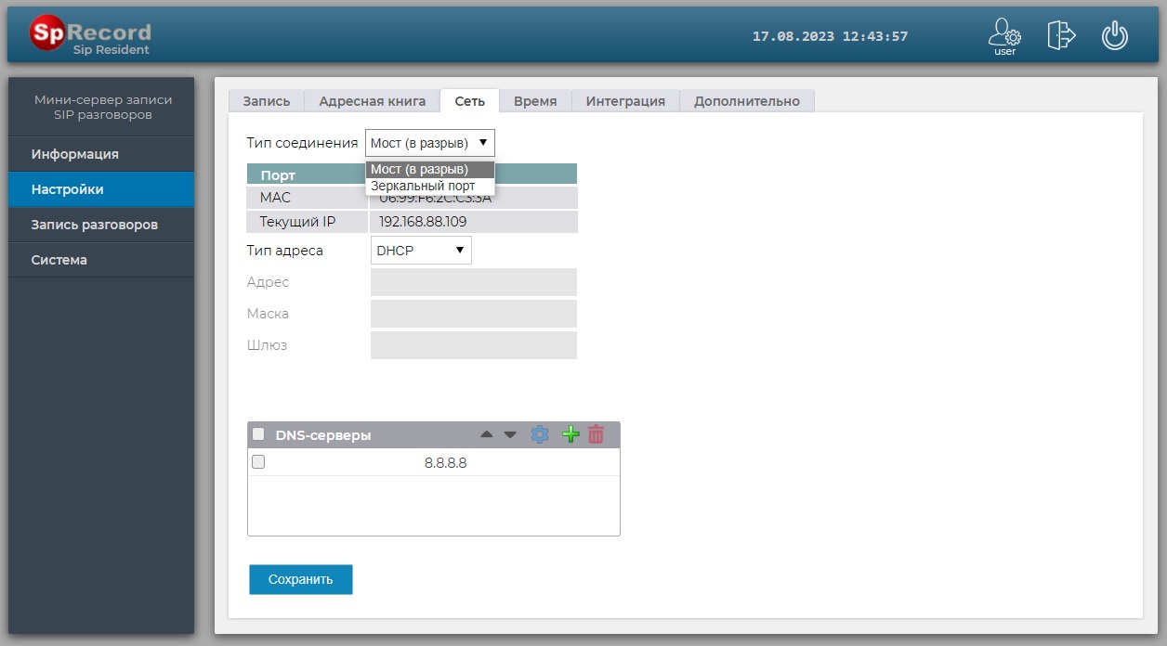Open DNS server edit gear icon
Viewport: 1167px width, 646px height.
540,434
